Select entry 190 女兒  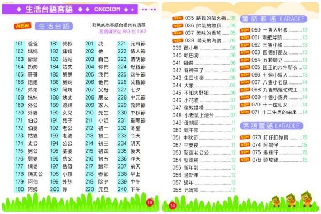[x=61, y=113]
